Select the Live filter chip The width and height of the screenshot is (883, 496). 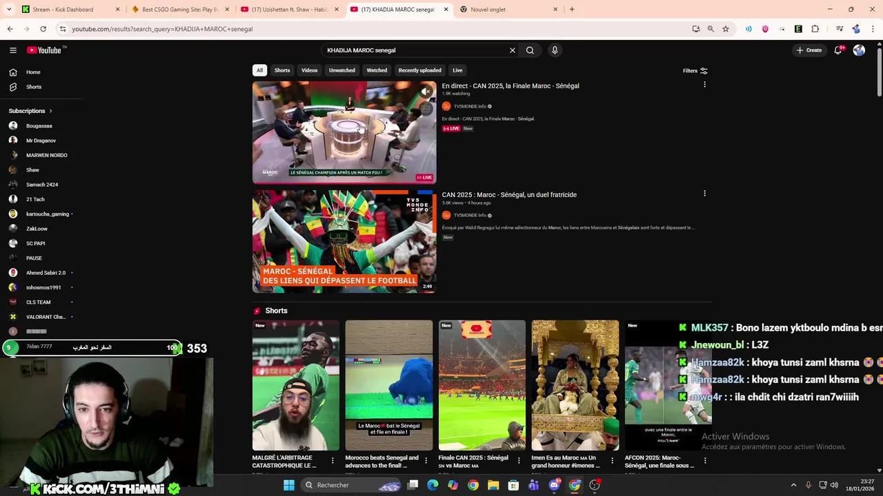click(457, 70)
